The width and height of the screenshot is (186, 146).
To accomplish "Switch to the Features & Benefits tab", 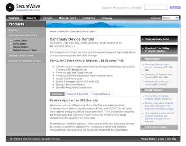I will click(77, 94).
